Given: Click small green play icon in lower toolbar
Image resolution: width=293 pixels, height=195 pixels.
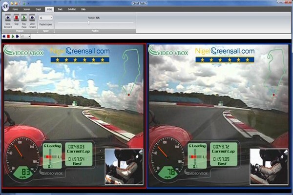Looking at the screenshot, I should click(x=13, y=37).
